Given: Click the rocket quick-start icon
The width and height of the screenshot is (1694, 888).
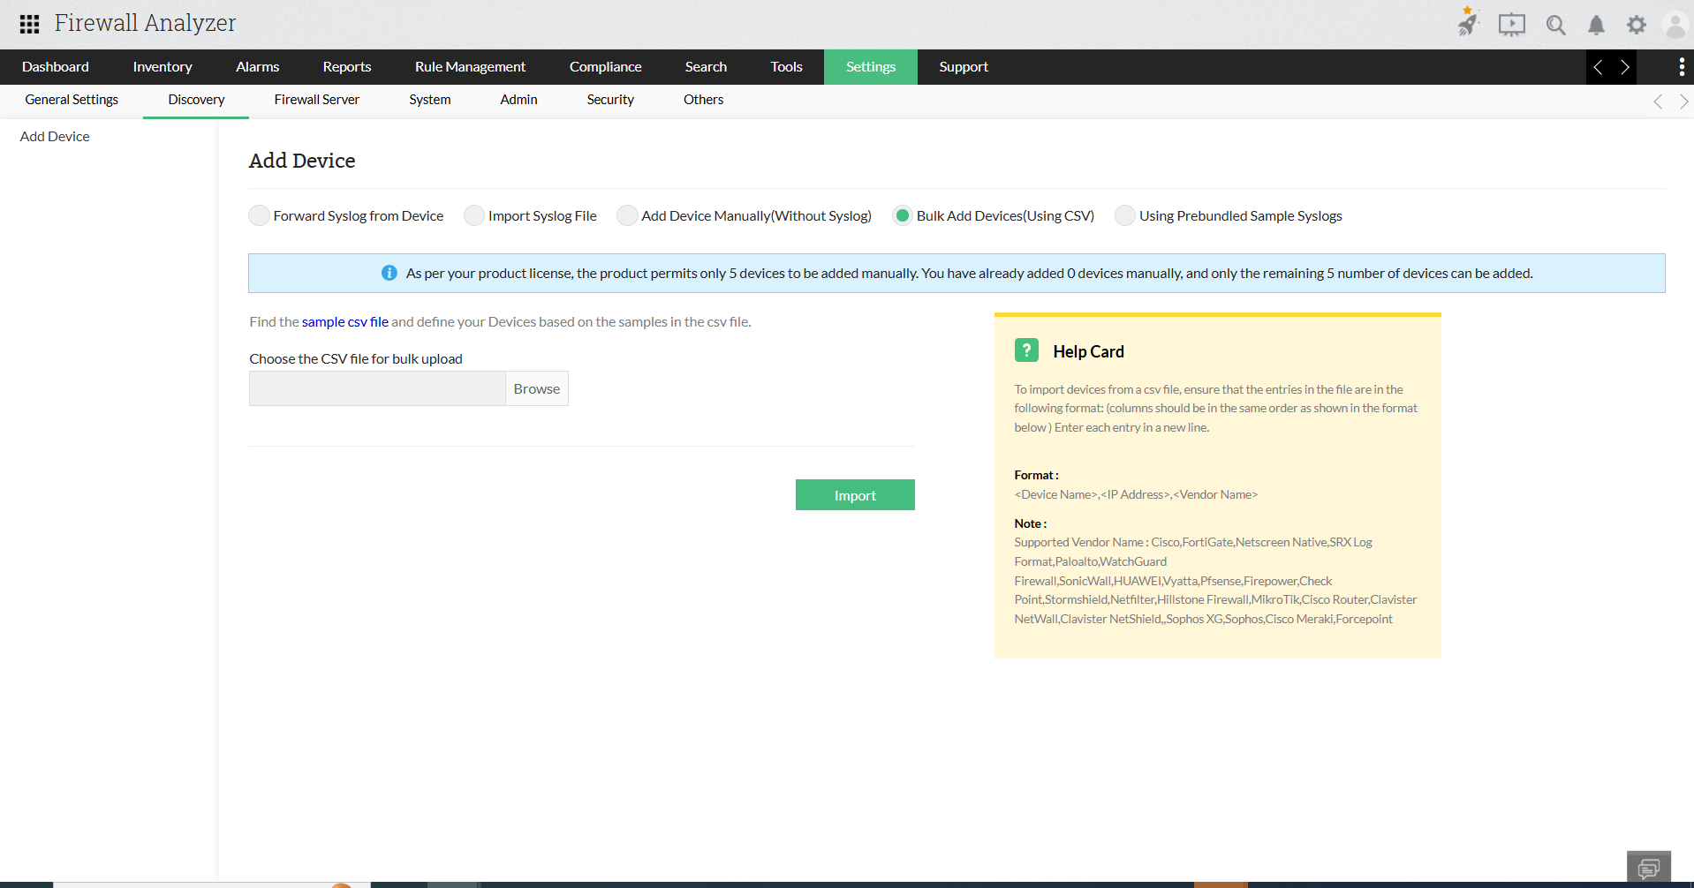Looking at the screenshot, I should point(1468,22).
